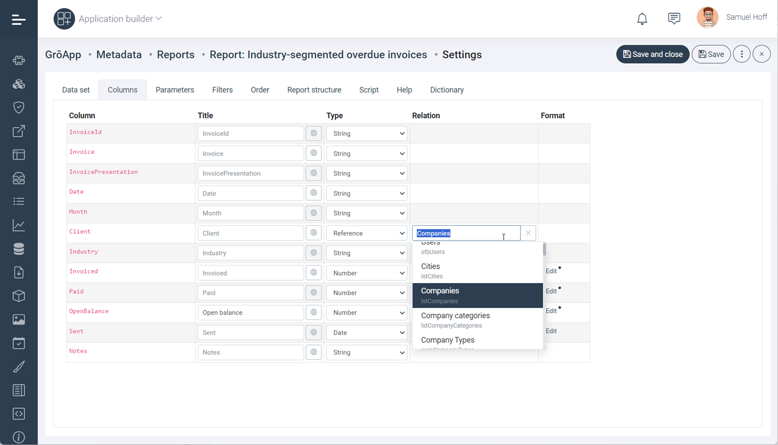Open the chat messages panel
Viewport: 778px width, 445px height.
coord(674,18)
